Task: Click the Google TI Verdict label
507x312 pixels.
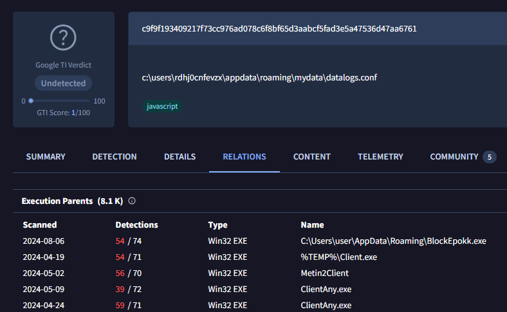Action: (63, 65)
